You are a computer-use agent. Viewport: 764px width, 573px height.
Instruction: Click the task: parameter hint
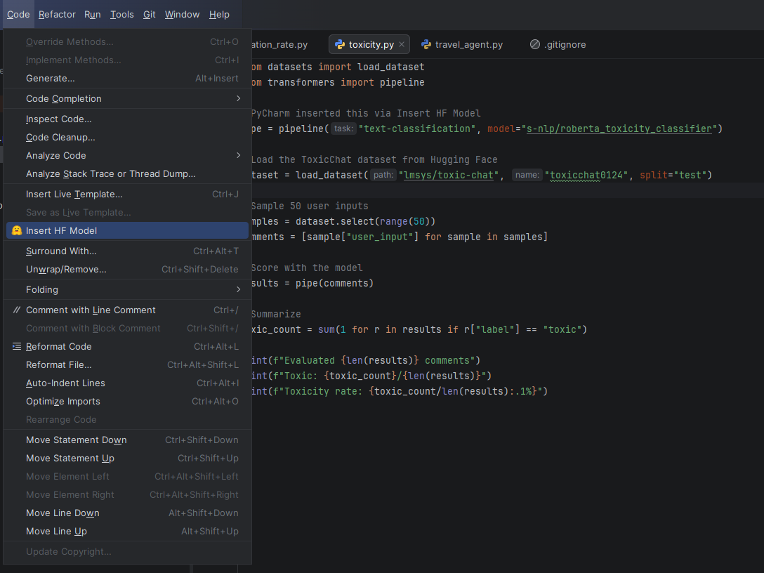(x=343, y=129)
